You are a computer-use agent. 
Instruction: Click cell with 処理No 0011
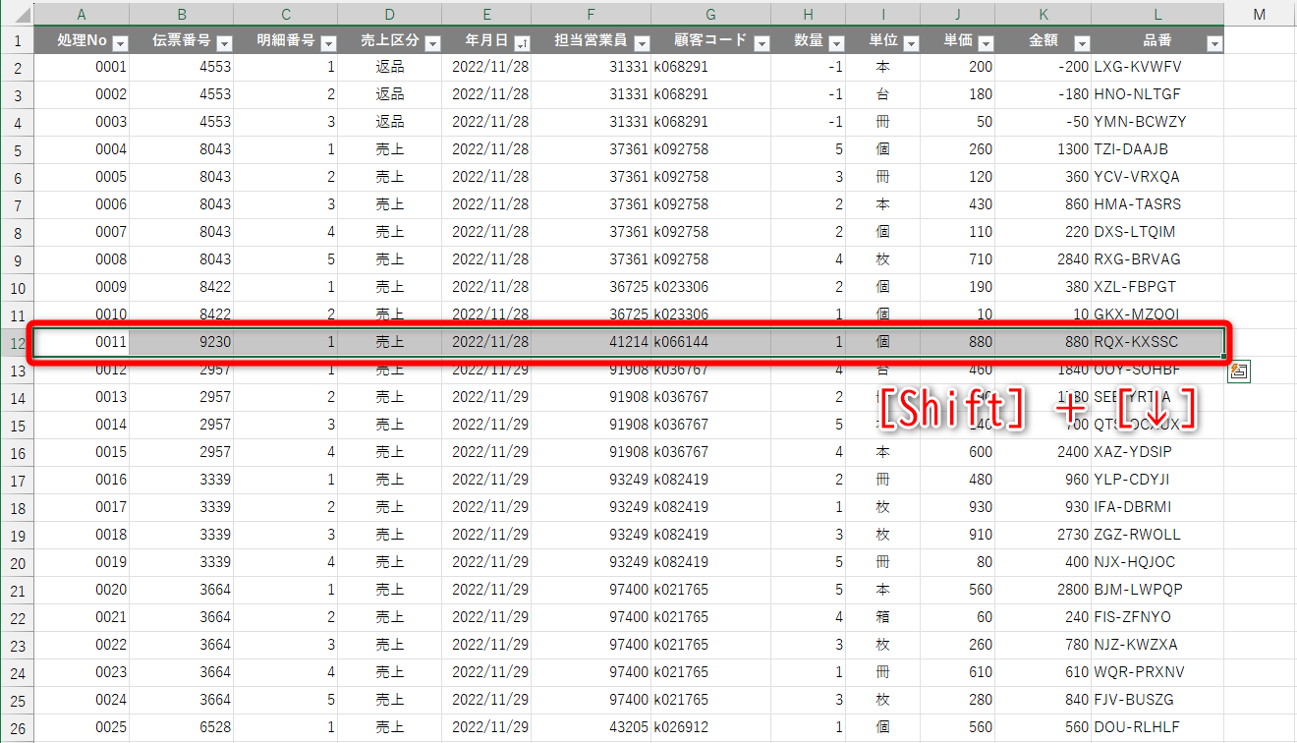coord(81,342)
